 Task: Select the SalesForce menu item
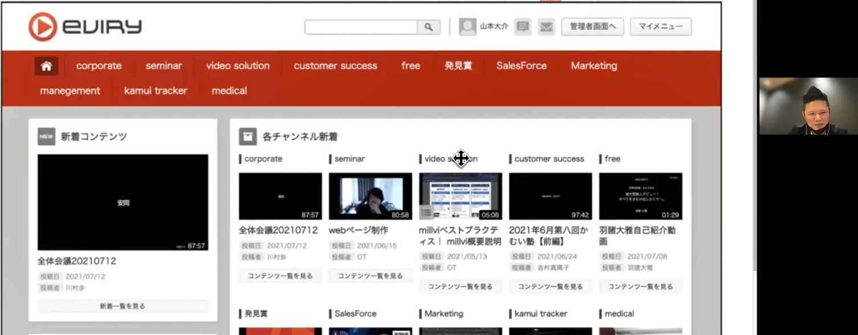click(521, 66)
